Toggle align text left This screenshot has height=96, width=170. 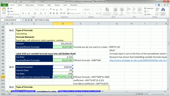[51, 13]
